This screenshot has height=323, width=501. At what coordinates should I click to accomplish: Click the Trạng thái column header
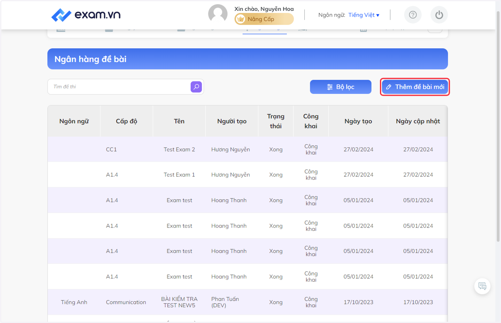tap(276, 121)
